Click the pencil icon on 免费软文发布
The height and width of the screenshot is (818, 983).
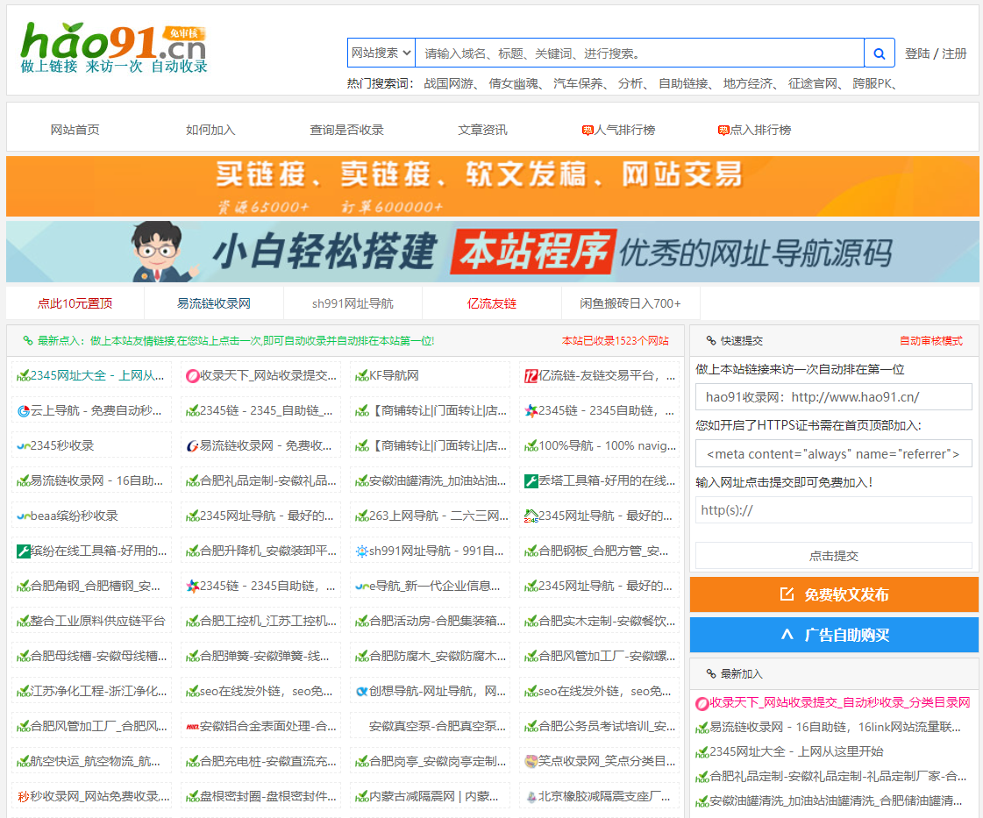coord(785,594)
